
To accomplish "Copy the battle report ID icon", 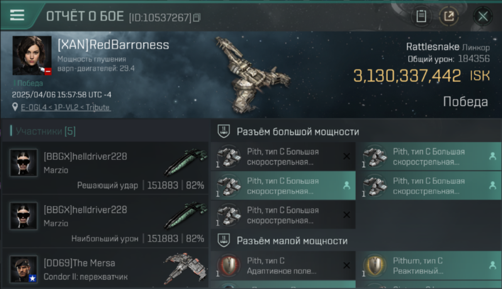I will click(197, 17).
